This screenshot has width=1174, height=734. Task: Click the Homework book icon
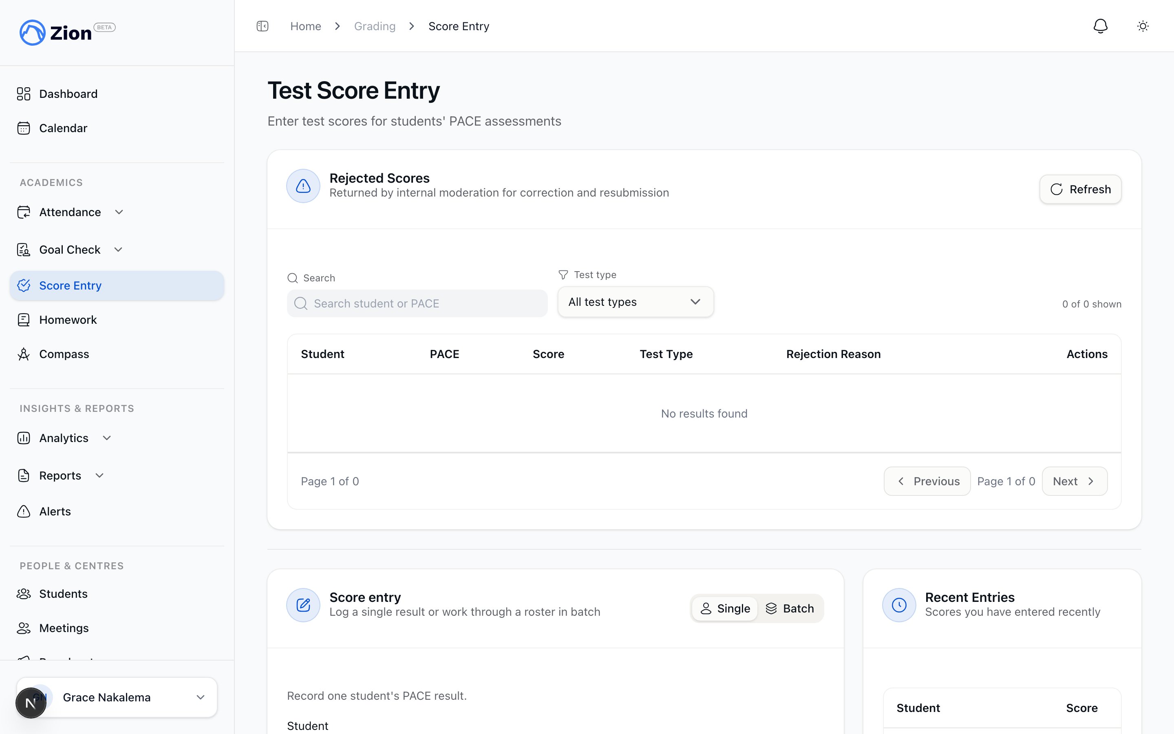pos(24,320)
